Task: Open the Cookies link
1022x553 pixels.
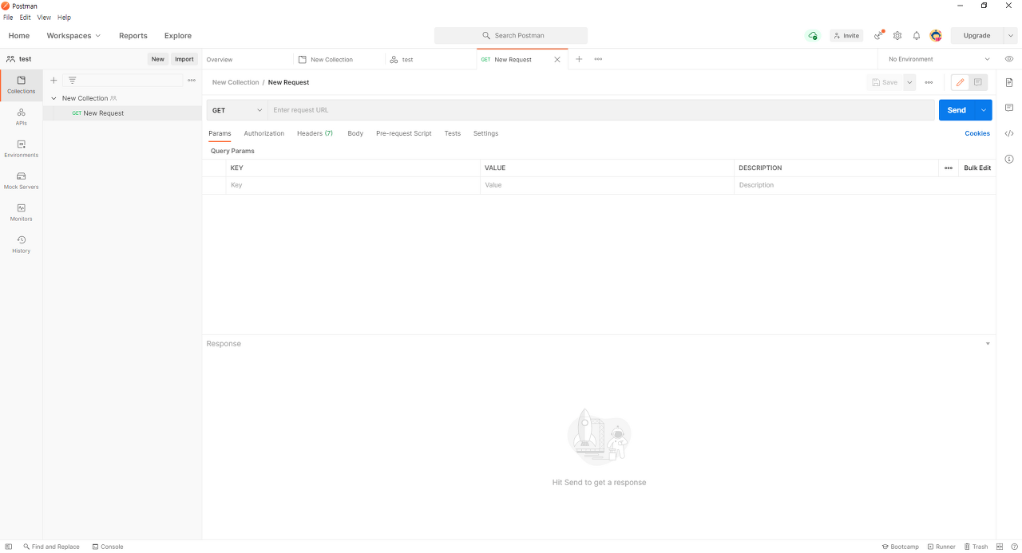Action: 977,133
